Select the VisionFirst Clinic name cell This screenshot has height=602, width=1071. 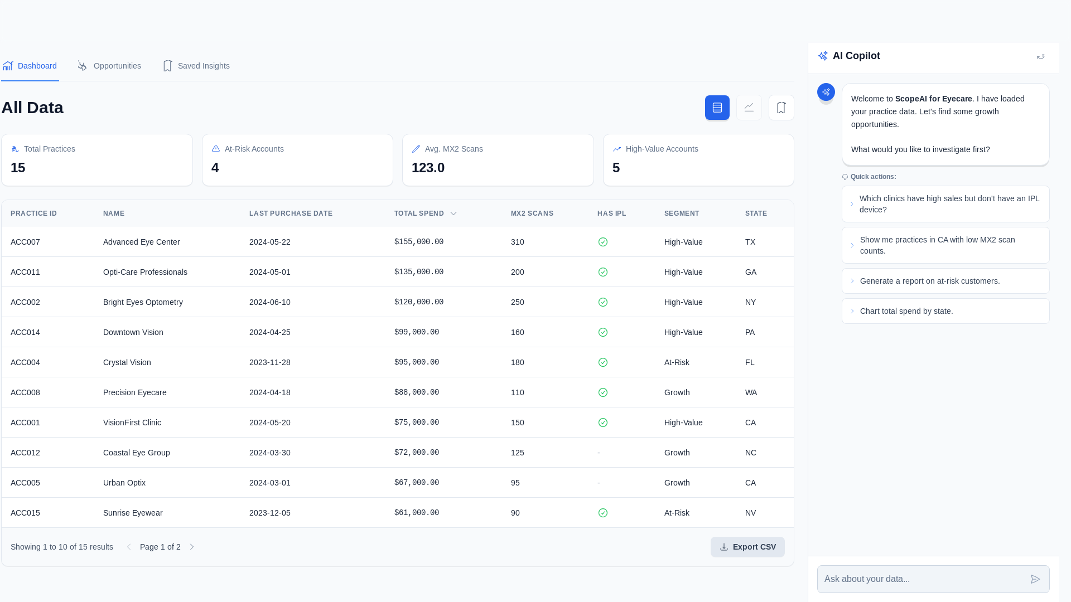point(132,423)
